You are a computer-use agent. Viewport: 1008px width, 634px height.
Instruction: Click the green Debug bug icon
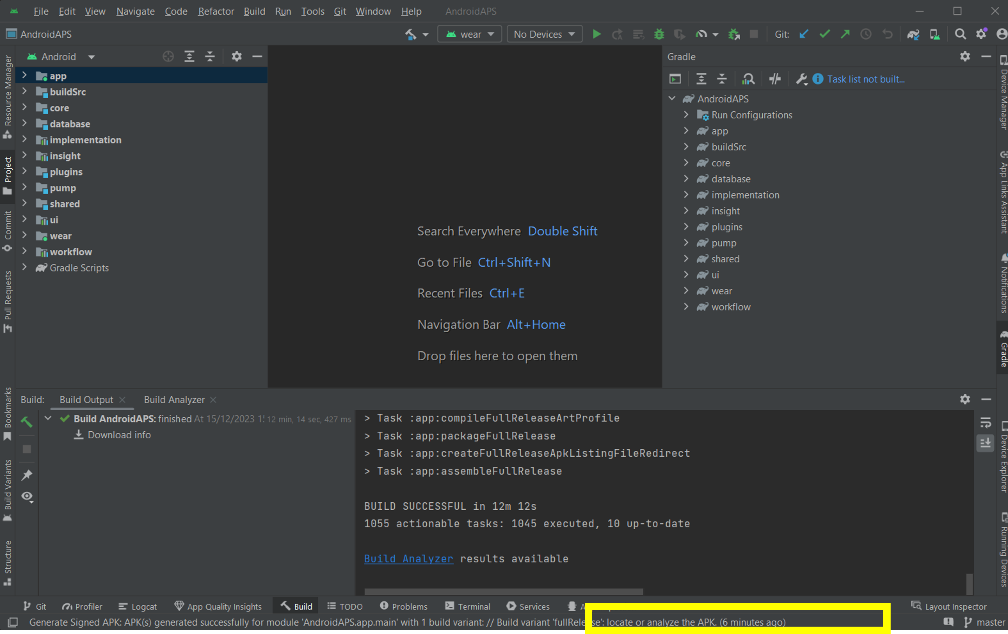(x=659, y=34)
